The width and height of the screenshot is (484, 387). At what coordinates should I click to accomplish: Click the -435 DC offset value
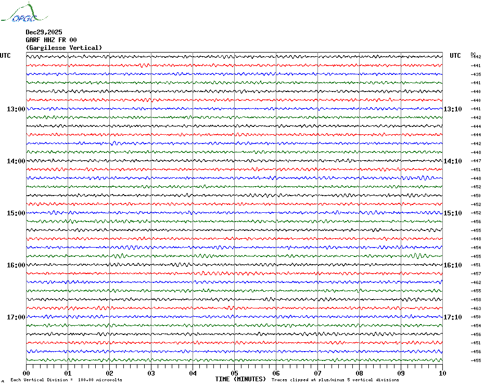point(476,74)
